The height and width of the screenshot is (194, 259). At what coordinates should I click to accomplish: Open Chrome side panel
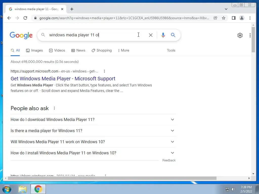[233, 18]
